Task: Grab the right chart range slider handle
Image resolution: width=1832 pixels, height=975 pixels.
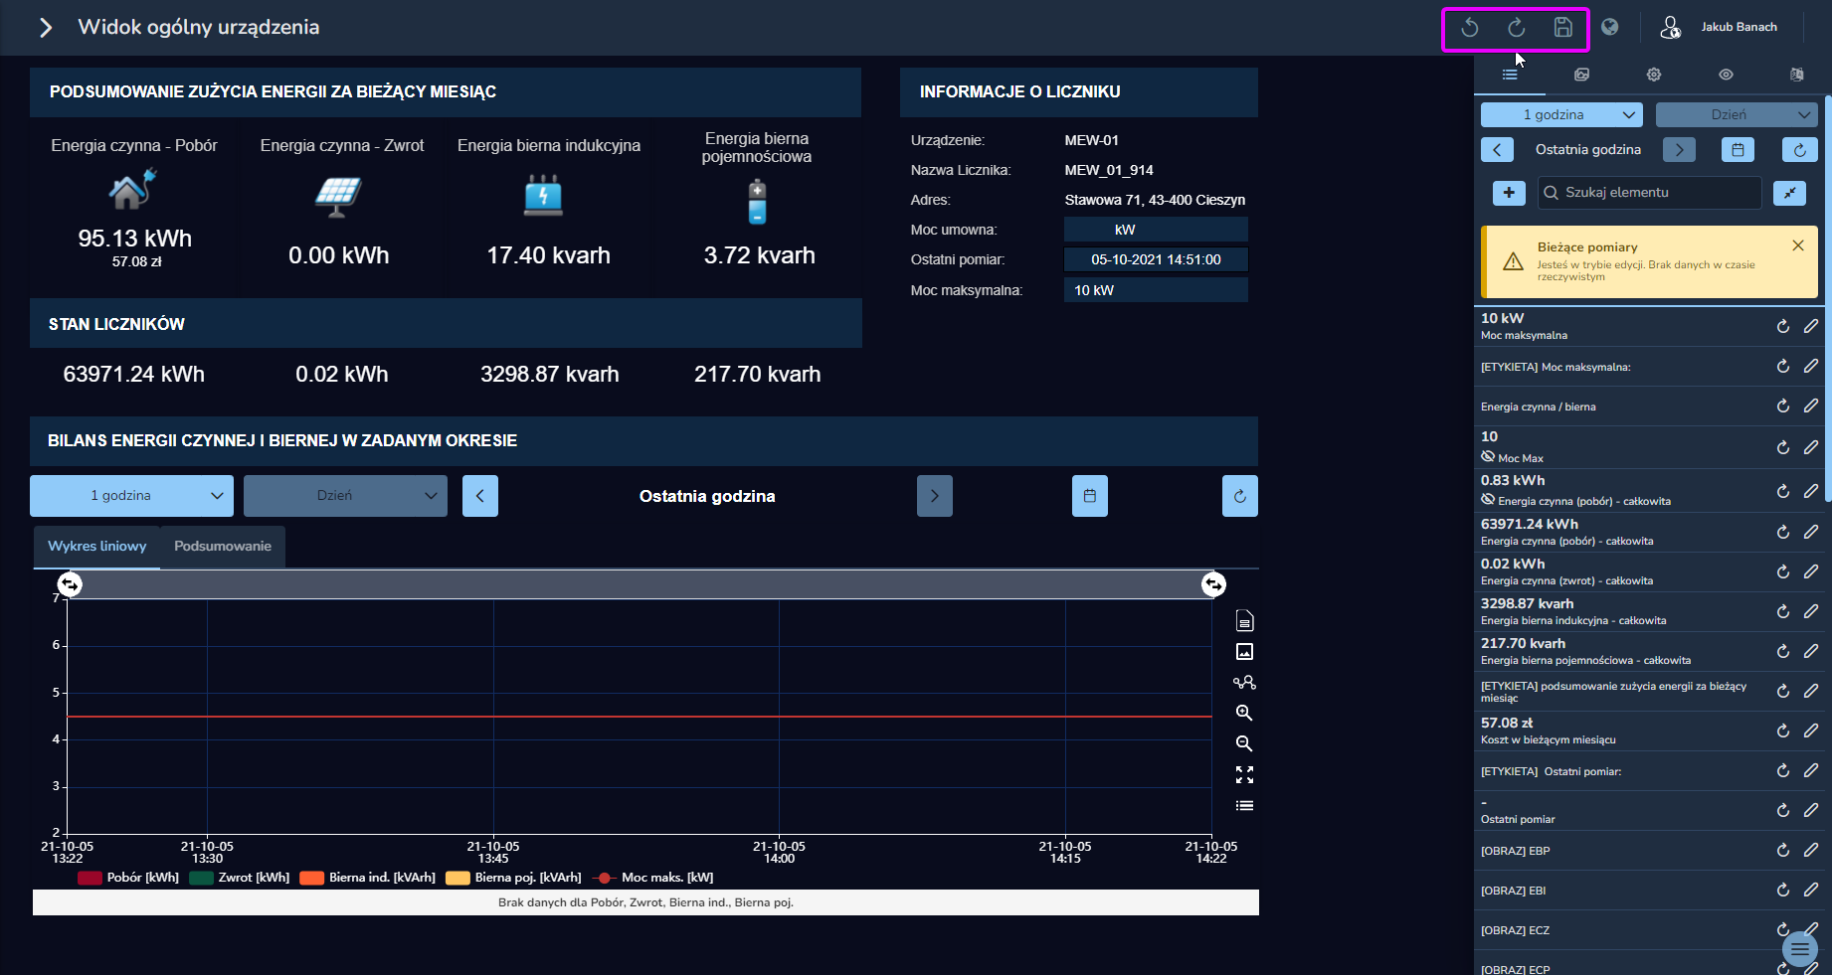Action: click(1213, 584)
